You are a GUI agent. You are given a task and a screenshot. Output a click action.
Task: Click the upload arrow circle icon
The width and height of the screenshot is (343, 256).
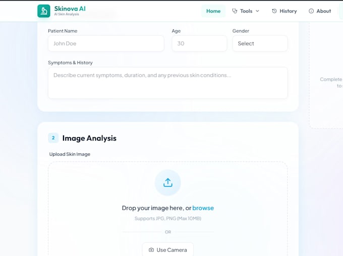pyautogui.click(x=168, y=183)
